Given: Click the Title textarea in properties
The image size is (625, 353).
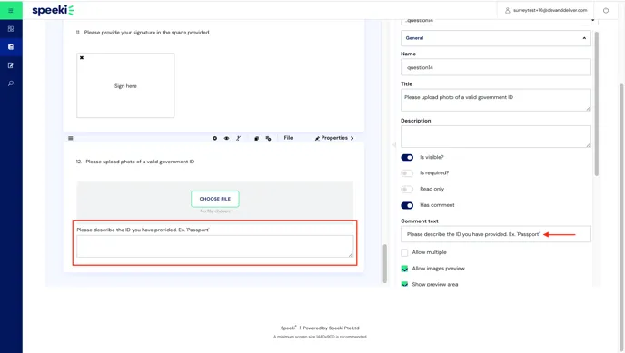Looking at the screenshot, I should point(495,100).
